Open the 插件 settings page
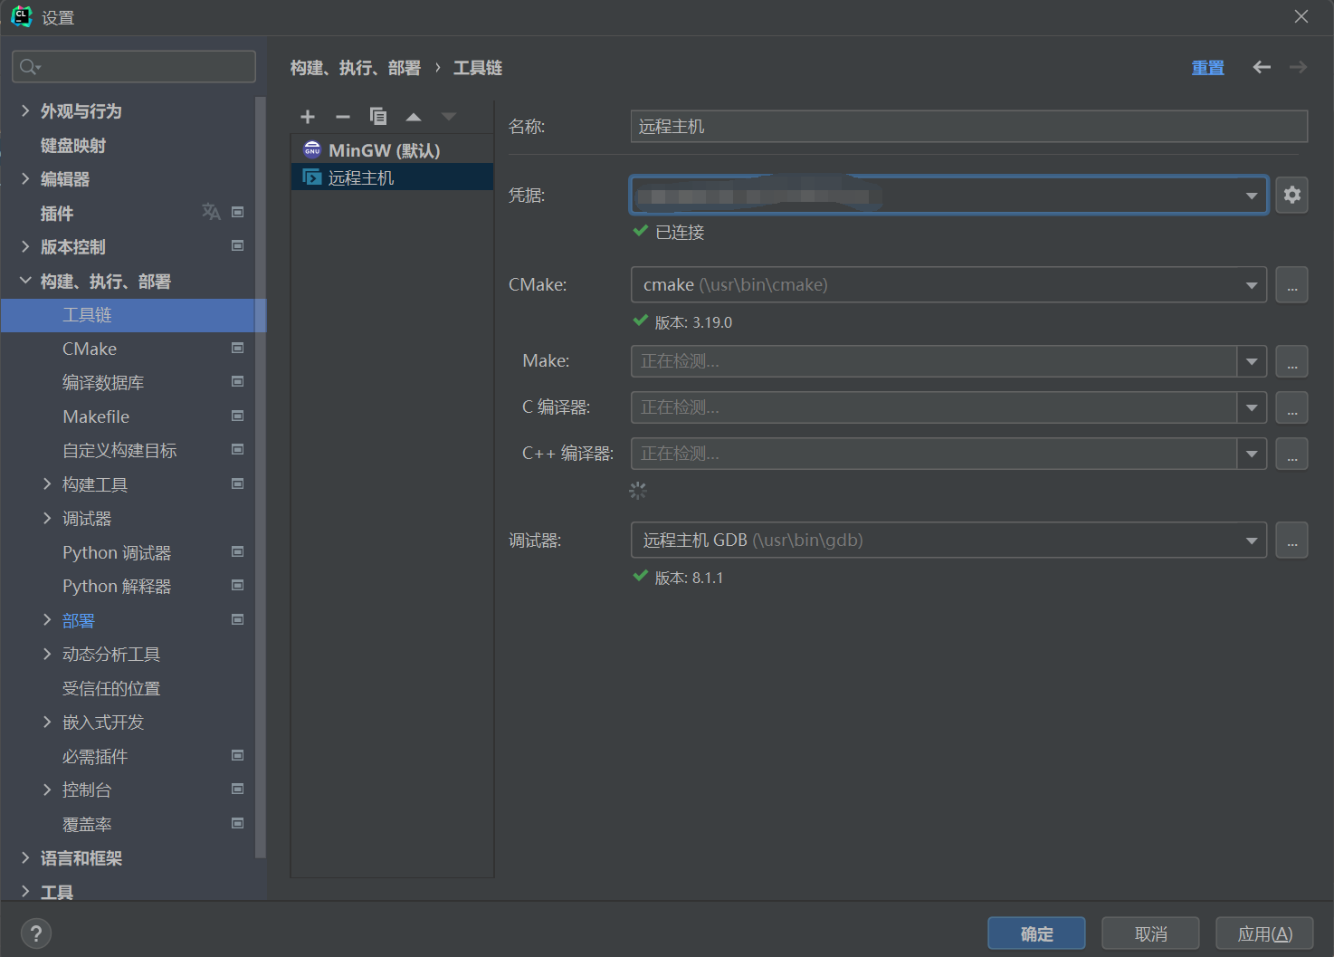 pyautogui.click(x=57, y=214)
